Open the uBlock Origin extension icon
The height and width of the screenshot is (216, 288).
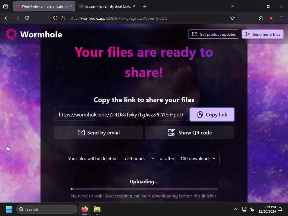271,18
